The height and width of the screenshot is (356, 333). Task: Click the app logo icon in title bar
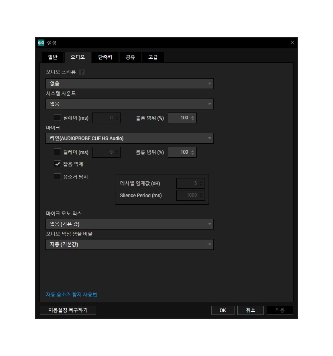(x=41, y=43)
